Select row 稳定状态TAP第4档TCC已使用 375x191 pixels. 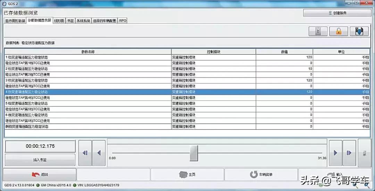pyautogui.click(x=187, y=98)
